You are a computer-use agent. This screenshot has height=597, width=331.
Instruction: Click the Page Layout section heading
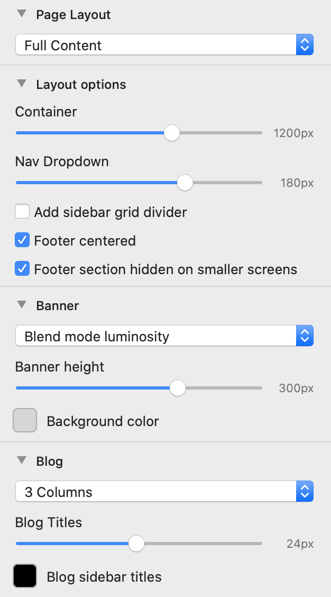(73, 15)
